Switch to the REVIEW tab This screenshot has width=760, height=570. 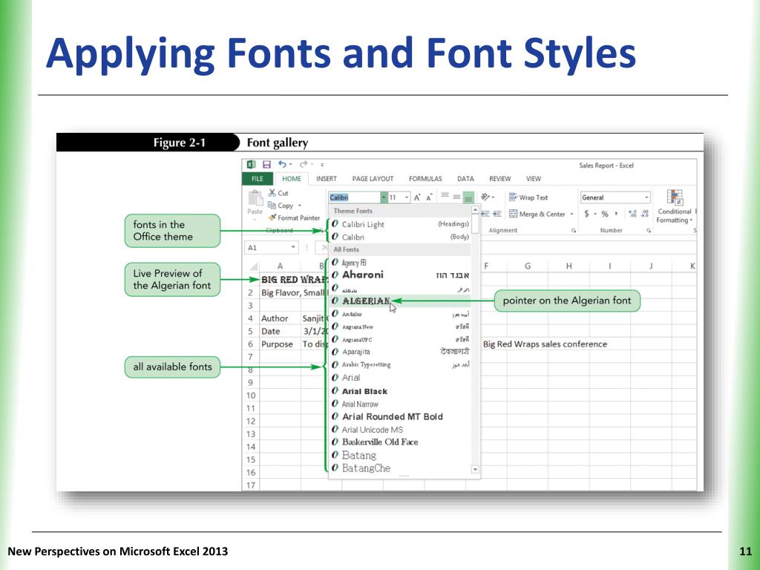click(x=499, y=179)
